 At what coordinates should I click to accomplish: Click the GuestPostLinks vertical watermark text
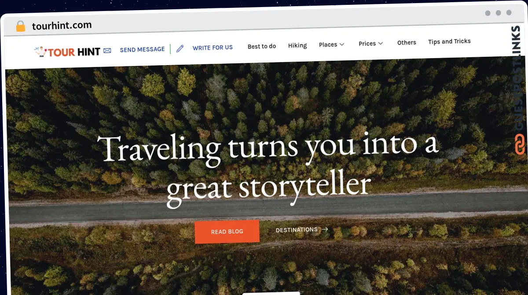[520, 79]
